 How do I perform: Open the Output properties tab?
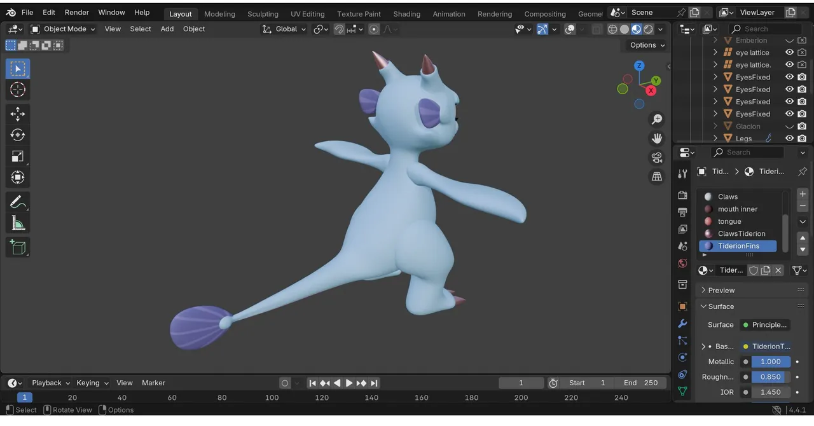[682, 212]
